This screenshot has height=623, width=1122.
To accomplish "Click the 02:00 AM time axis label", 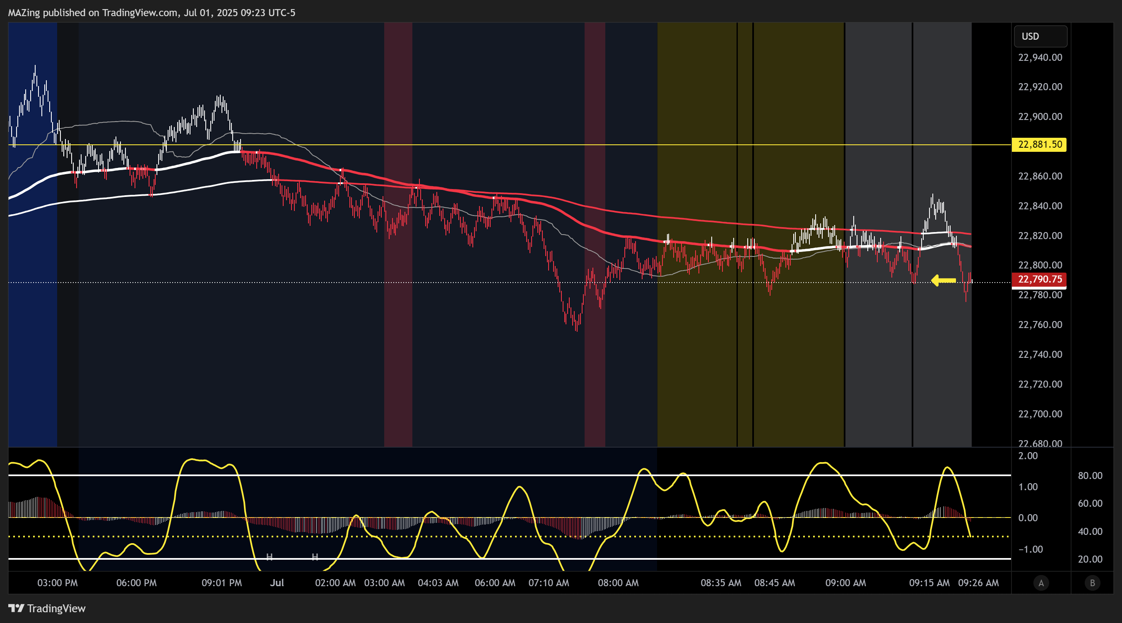I will click(x=335, y=583).
